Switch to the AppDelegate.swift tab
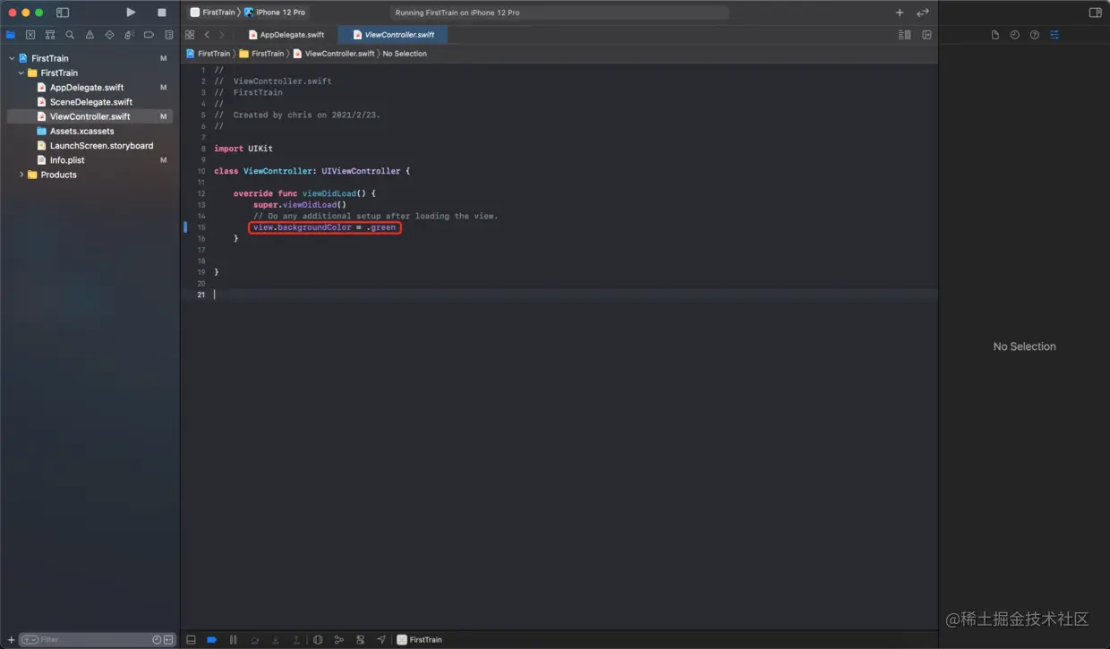Viewport: 1110px width, 649px height. point(285,35)
